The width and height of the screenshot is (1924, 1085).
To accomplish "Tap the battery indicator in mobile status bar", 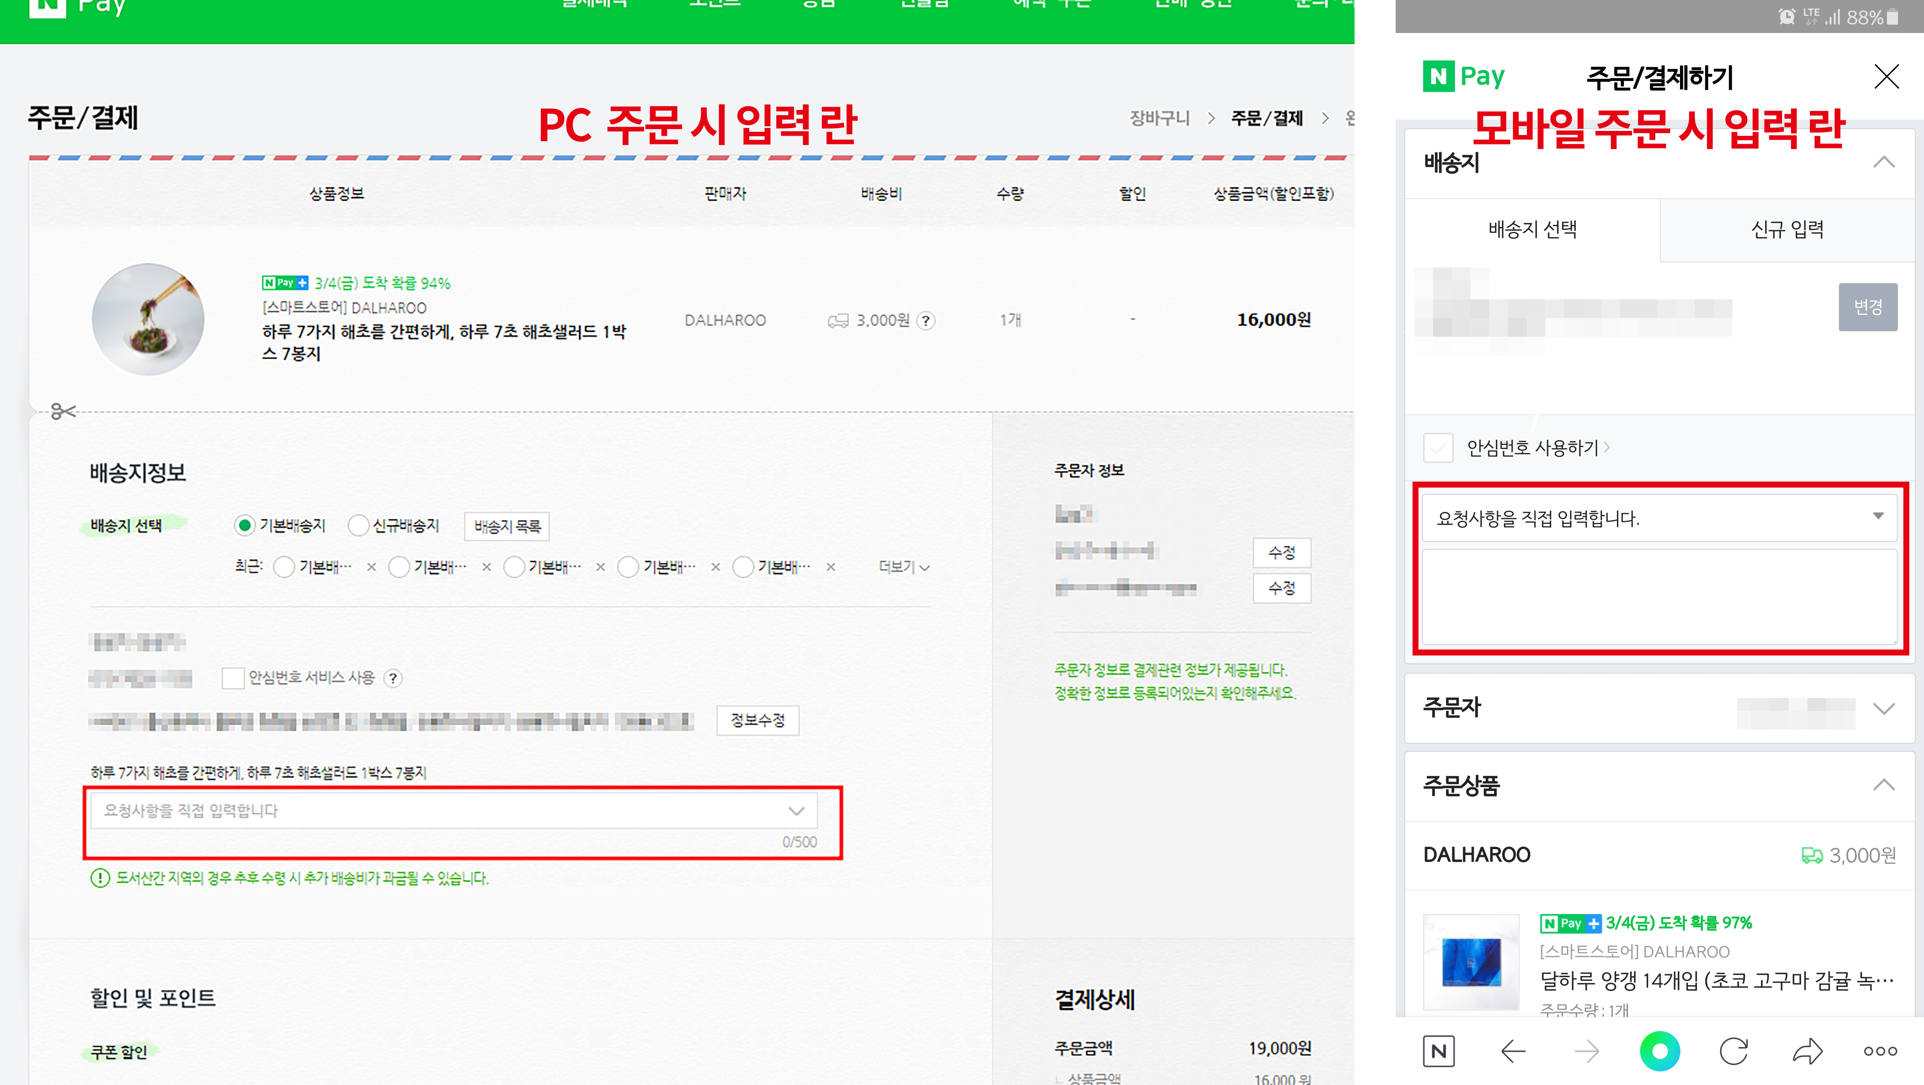I will 1892,17.
